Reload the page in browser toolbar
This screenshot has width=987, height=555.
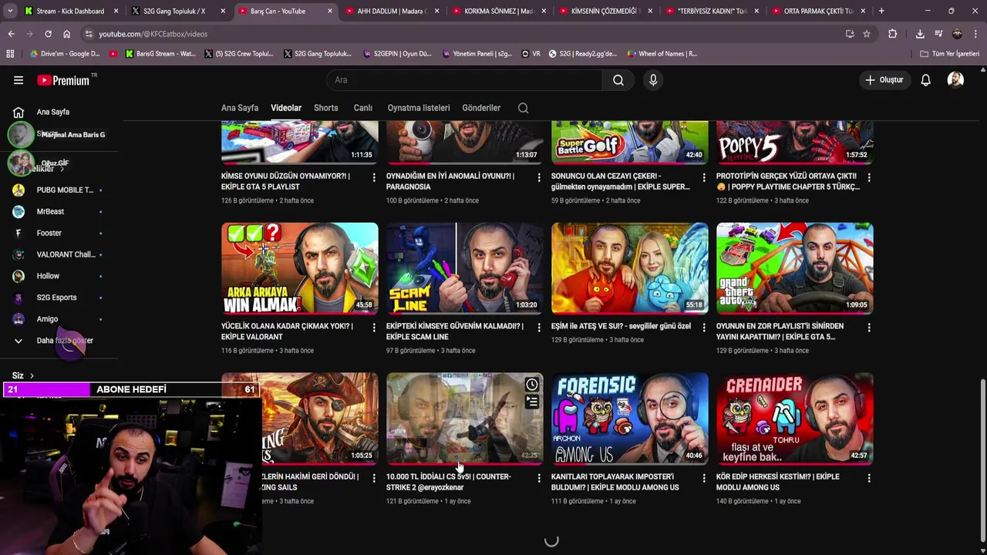[x=48, y=34]
